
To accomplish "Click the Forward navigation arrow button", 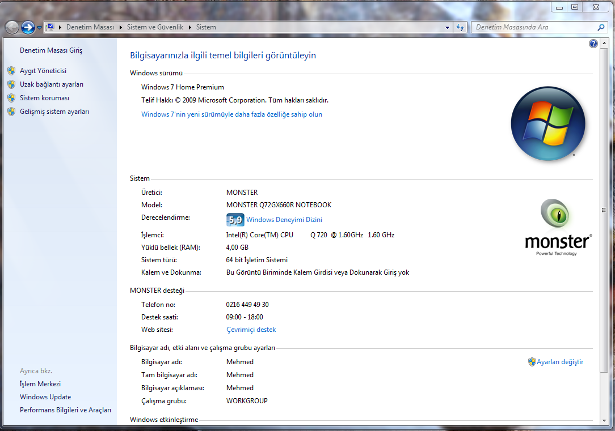I will point(28,27).
